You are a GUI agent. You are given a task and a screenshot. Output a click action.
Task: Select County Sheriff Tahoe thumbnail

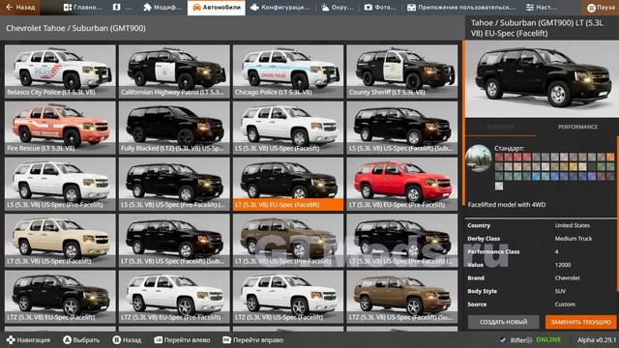402,72
